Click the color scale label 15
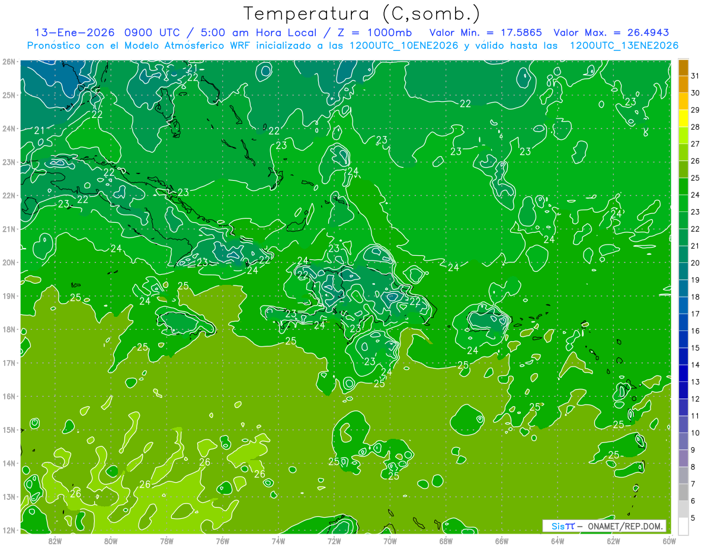711x549 pixels. pyautogui.click(x=695, y=348)
